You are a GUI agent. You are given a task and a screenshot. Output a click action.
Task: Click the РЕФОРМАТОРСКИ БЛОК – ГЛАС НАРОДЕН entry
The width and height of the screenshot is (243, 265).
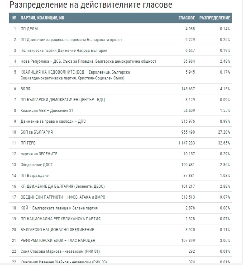coord(58,241)
